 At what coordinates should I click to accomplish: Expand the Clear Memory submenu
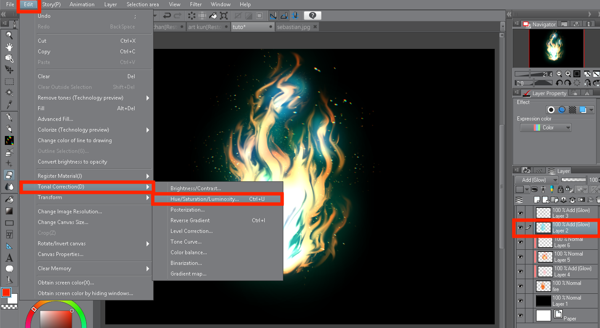point(148,268)
